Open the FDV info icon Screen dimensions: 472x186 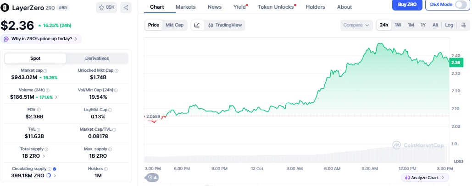tap(39, 110)
